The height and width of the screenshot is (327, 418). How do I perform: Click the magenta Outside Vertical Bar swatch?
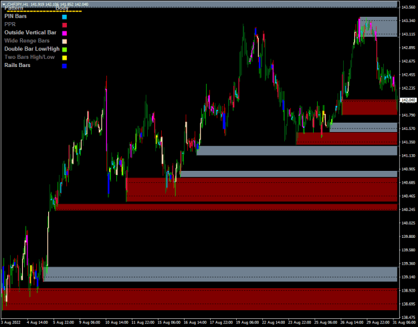point(64,33)
